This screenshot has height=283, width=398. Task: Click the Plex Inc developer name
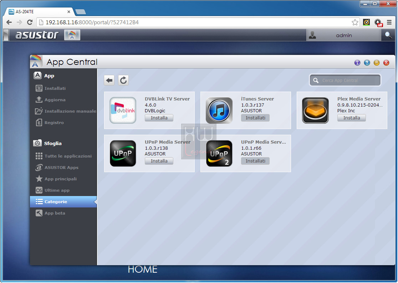346,111
